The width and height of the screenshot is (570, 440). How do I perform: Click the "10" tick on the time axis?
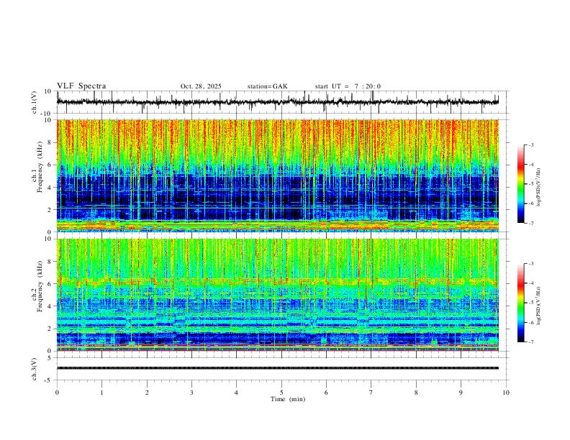(x=506, y=393)
